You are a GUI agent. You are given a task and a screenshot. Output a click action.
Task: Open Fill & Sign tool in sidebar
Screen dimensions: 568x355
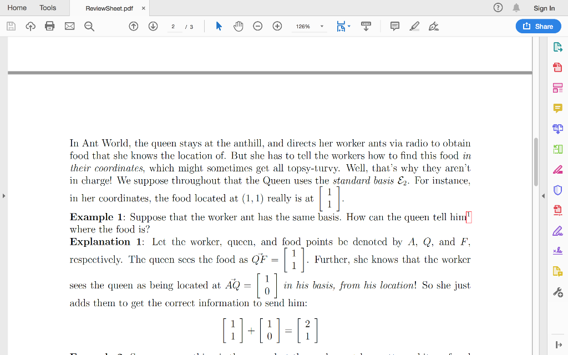tap(558, 231)
